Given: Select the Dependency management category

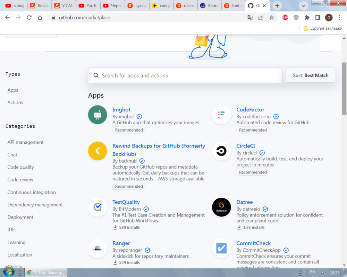Looking at the screenshot, I should 35,205.
